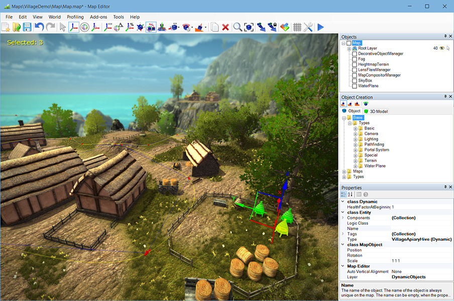This screenshot has height=301, width=454.
Task: Expand the Components collection property
Action: [343, 218]
